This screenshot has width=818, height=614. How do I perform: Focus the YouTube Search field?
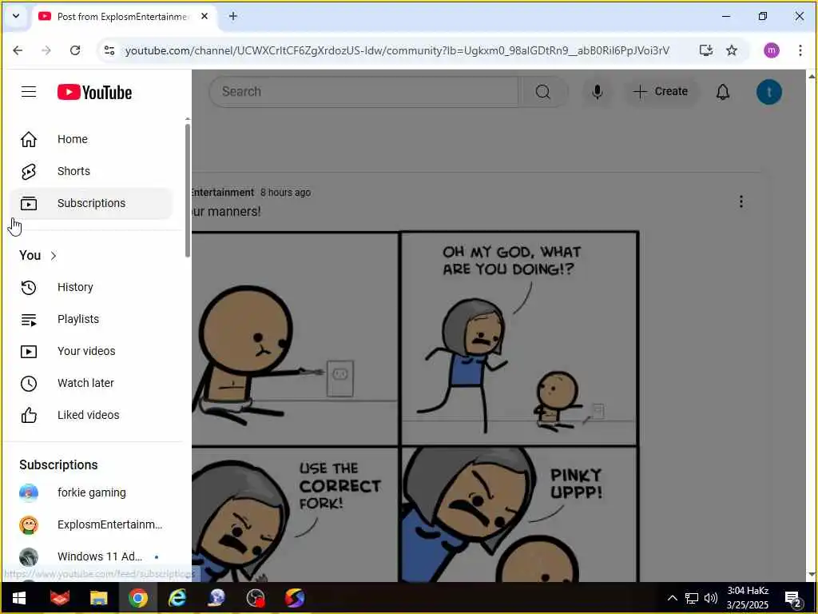pyautogui.click(x=364, y=92)
